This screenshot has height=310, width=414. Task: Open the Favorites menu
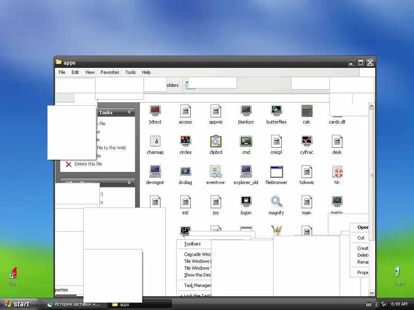click(x=110, y=72)
